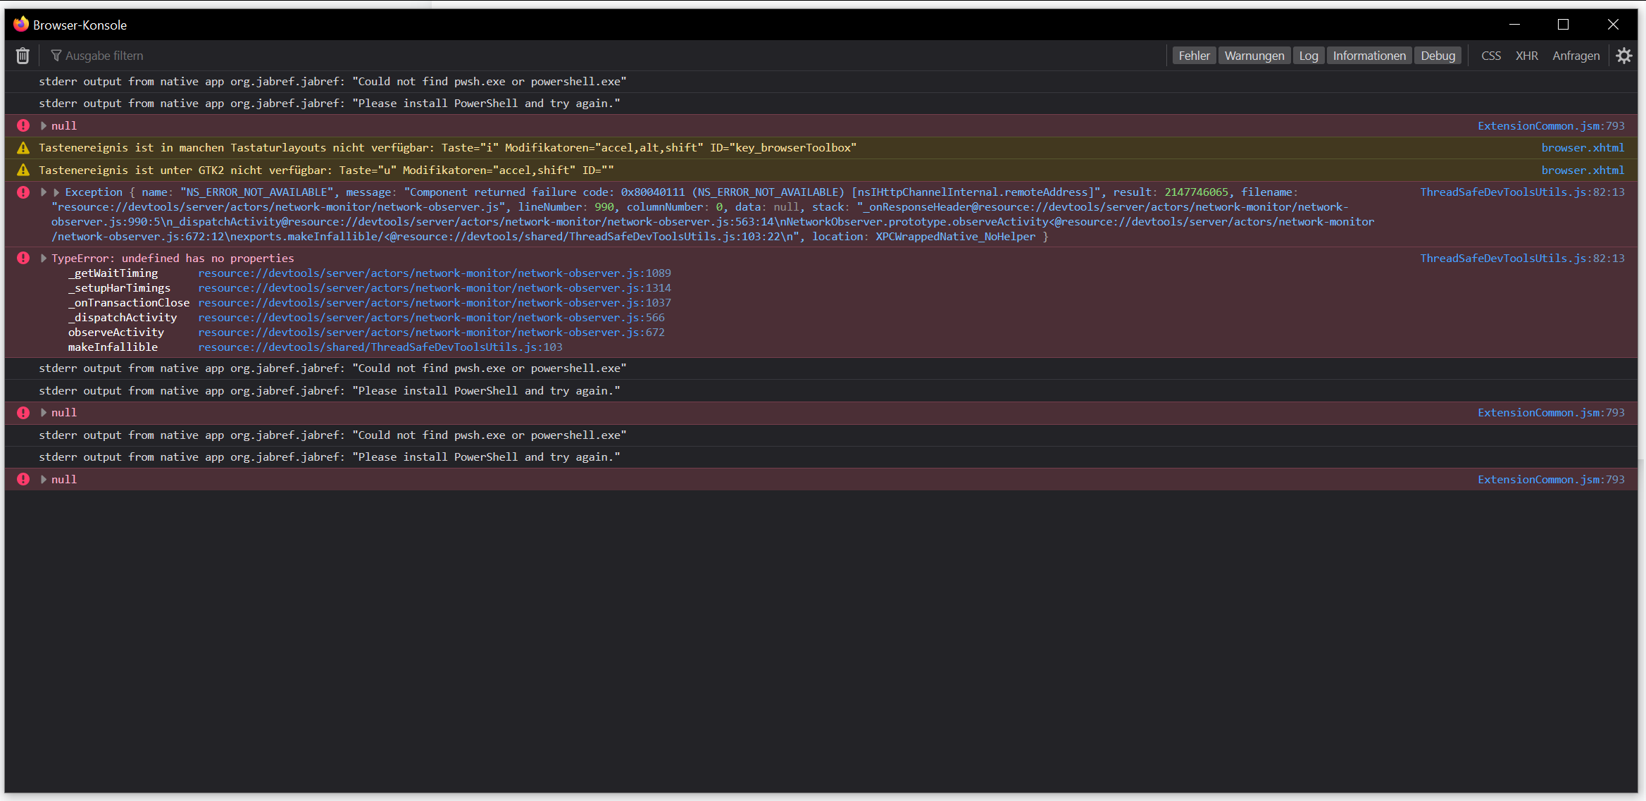The image size is (1646, 801).
Task: Expand the first null error entry
Action: 43,125
